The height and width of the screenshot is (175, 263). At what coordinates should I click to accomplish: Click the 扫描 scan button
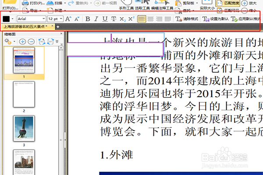click(x=54, y=3)
